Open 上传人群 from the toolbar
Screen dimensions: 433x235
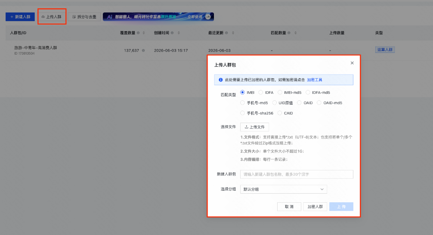[52, 17]
